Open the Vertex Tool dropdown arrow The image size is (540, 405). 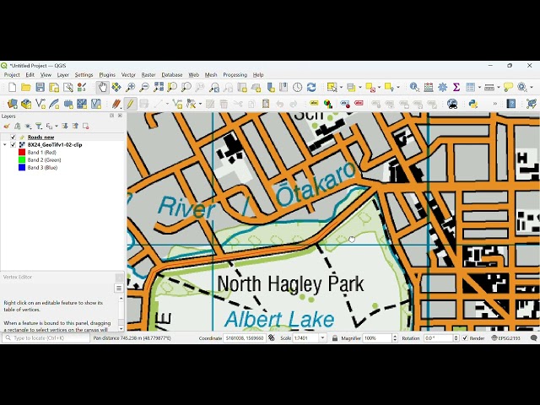[201, 104]
